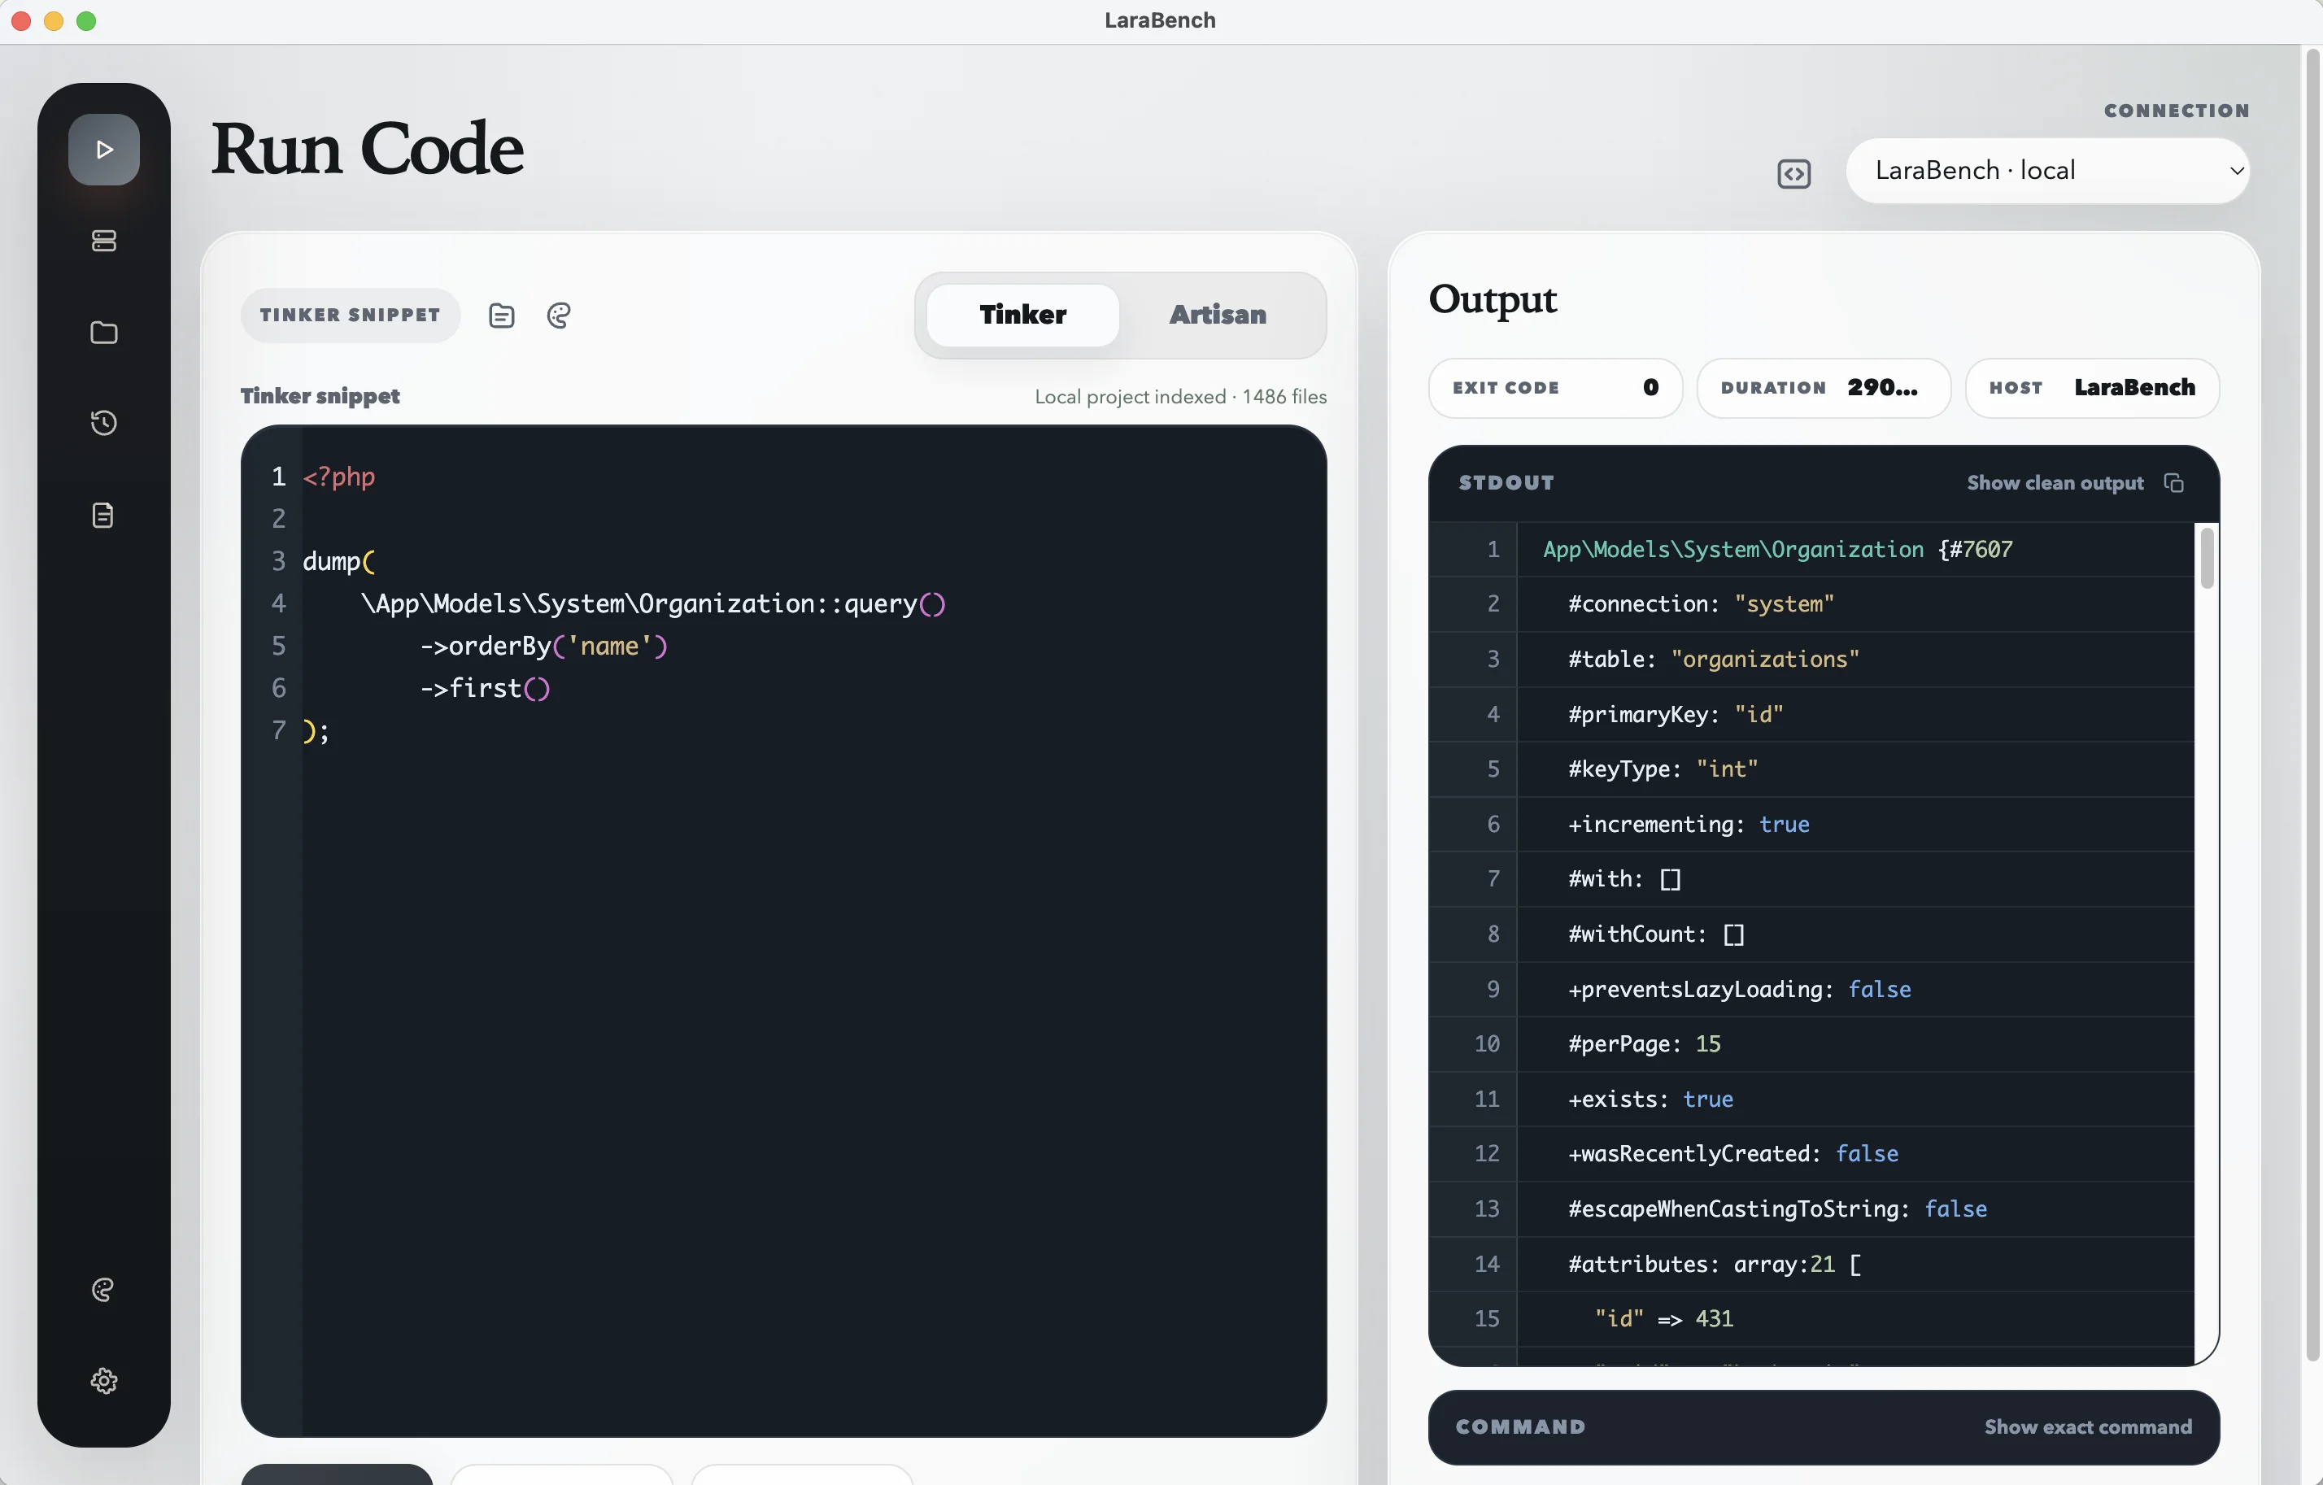Click the 'dump(' line in the editor
Viewport: 2323px width, 1485px height.
[x=338, y=560]
